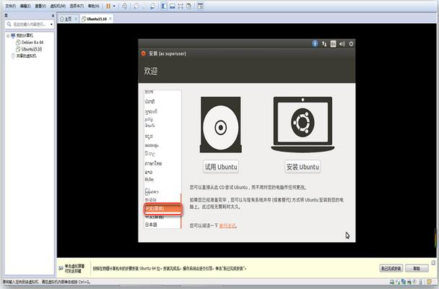Take a snapshot of the virtual machine

click(x=136, y=6)
